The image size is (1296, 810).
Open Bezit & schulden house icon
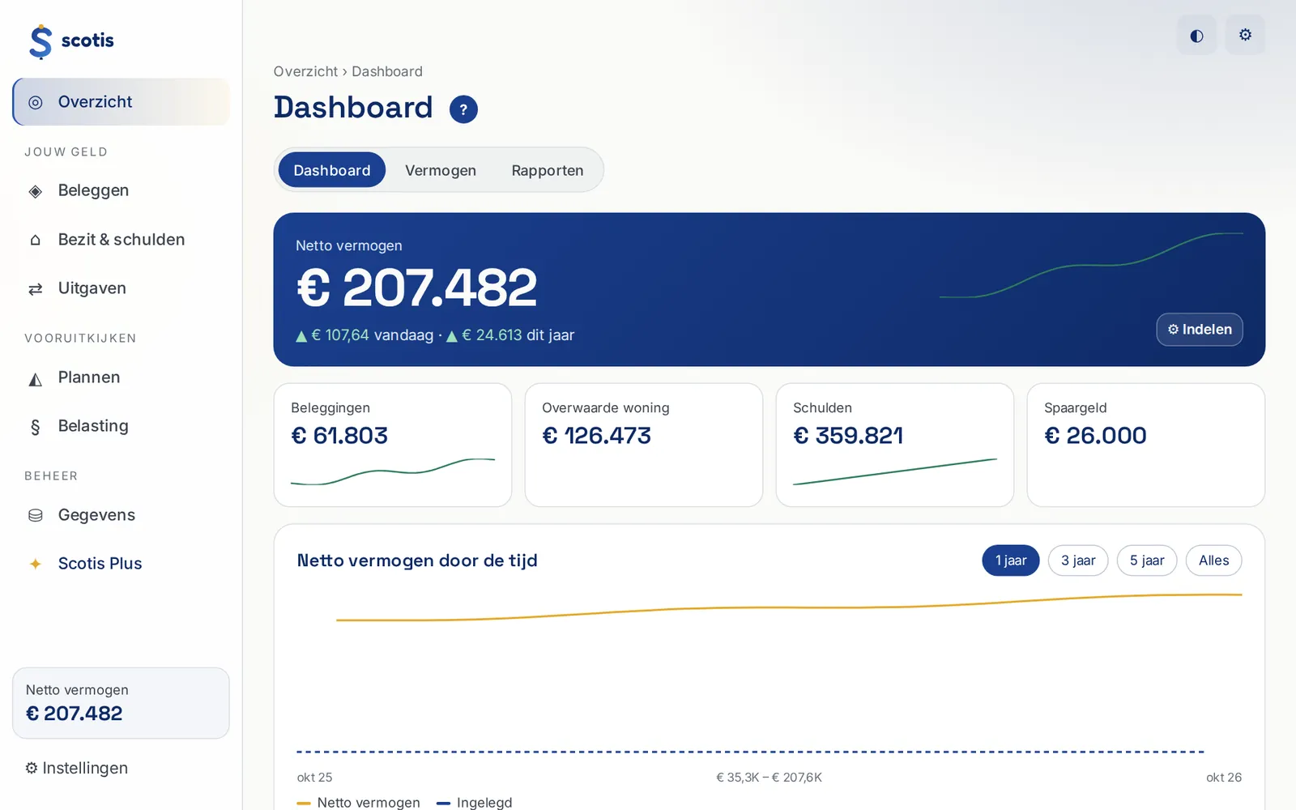[36, 240]
